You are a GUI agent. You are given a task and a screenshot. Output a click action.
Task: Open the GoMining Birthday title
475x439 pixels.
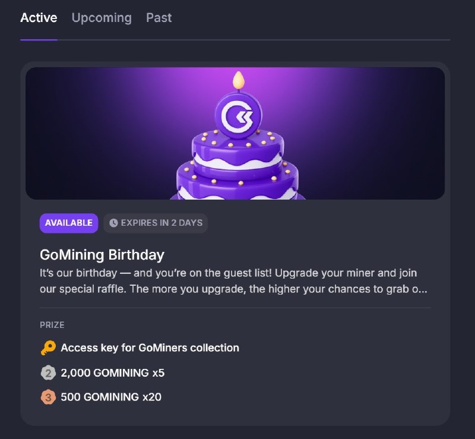click(x=102, y=255)
